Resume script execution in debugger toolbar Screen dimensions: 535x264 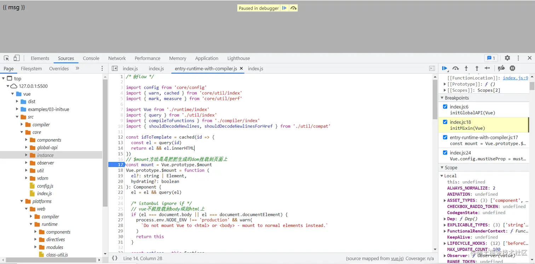coord(445,68)
